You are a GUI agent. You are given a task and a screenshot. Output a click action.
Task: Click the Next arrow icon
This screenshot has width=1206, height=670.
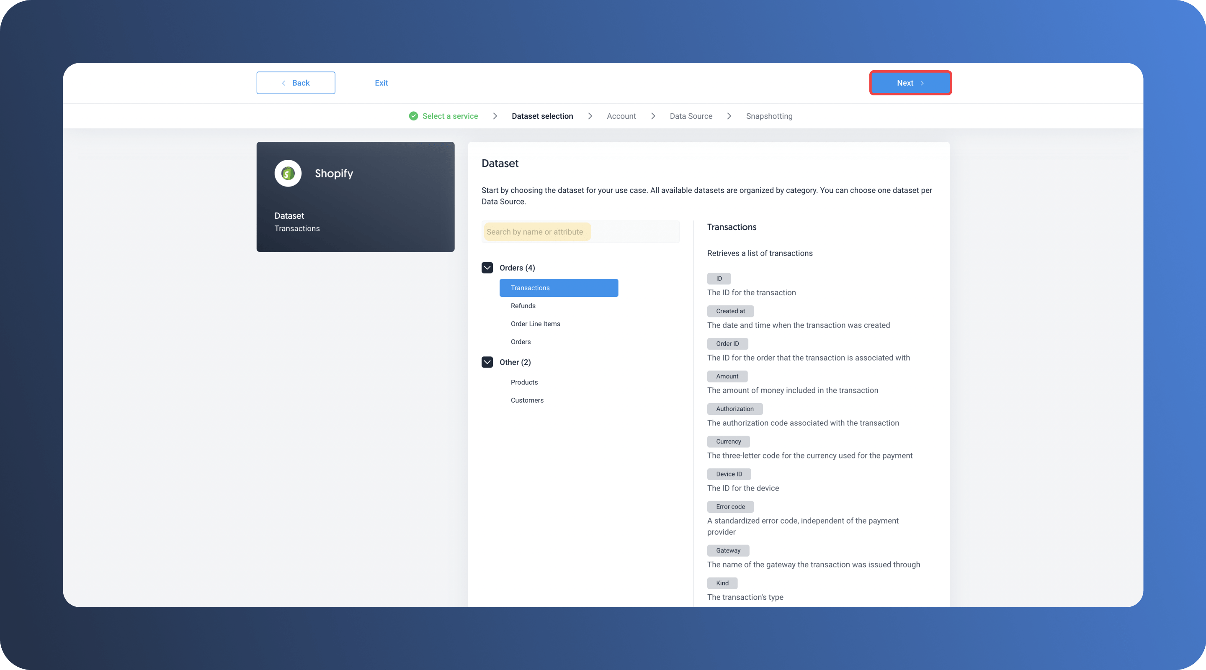(922, 82)
